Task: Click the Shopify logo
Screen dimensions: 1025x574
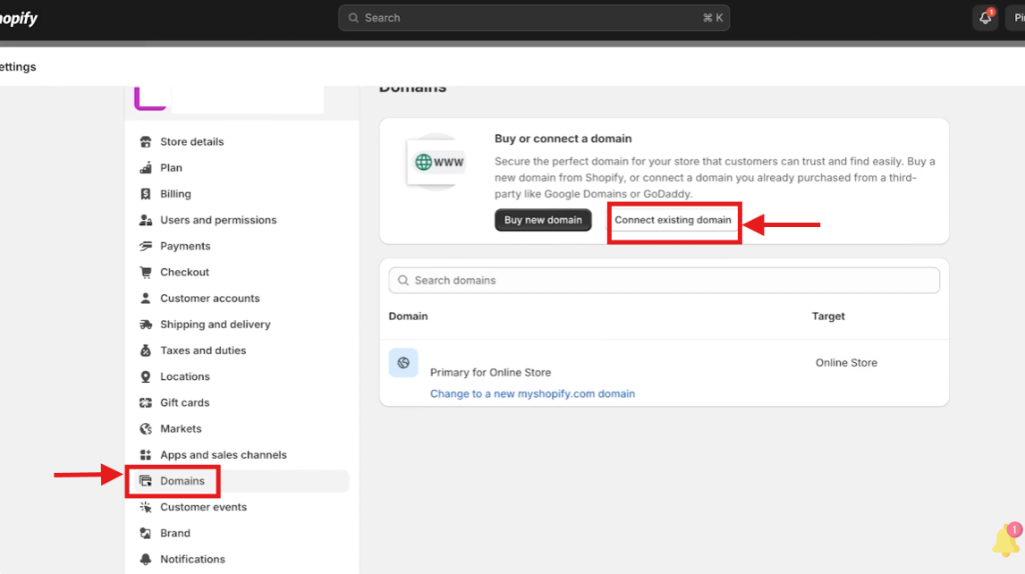Action: [18, 18]
